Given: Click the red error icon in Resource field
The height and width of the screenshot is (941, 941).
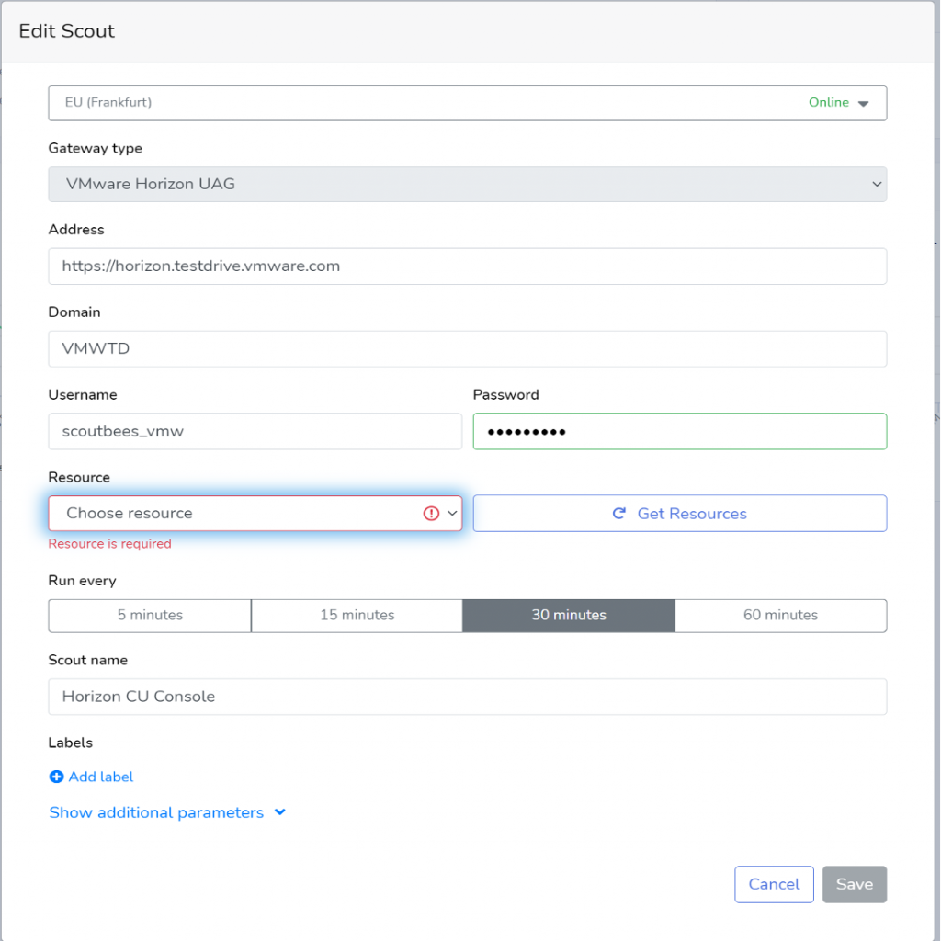Looking at the screenshot, I should coord(431,514).
